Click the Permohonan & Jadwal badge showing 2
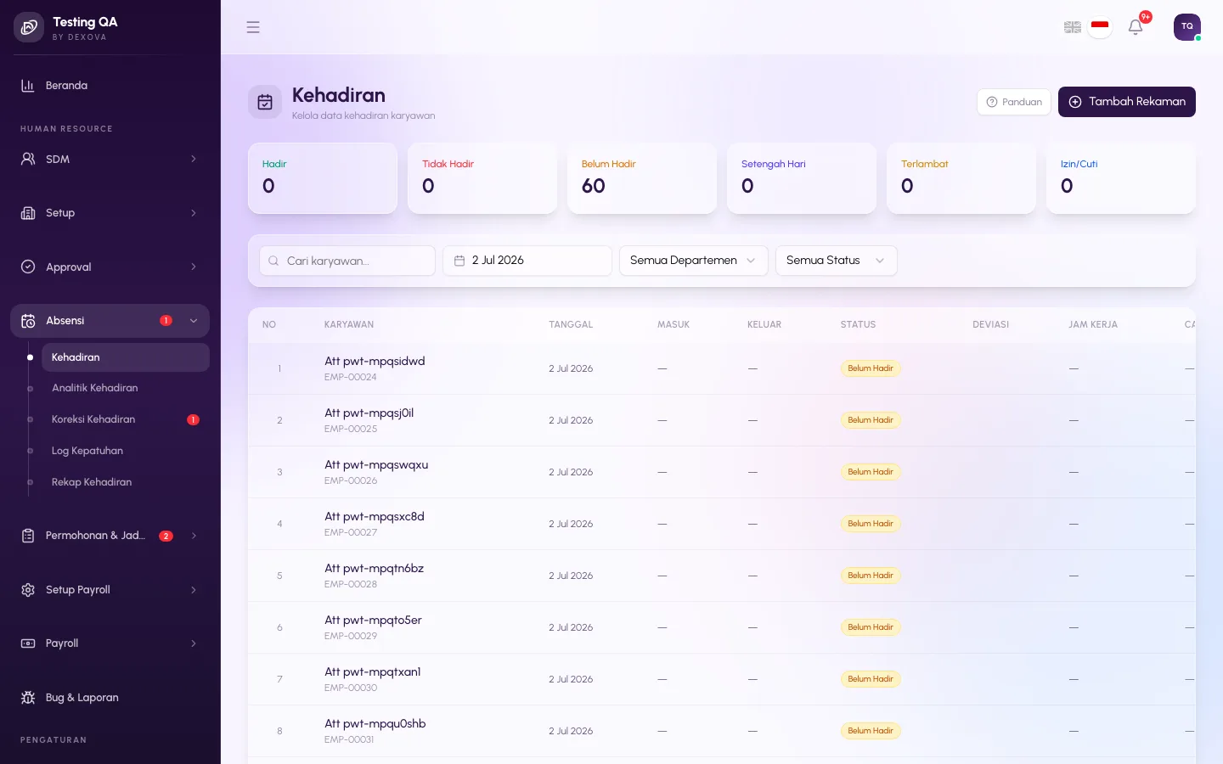Viewport: 1223px width, 764px height. pyautogui.click(x=166, y=536)
